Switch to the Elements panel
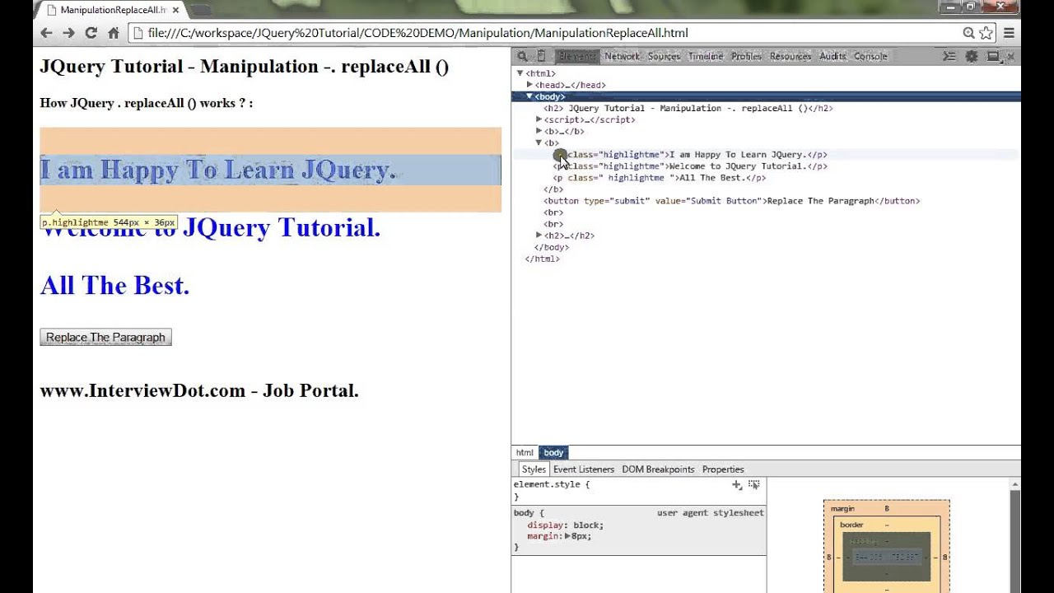Image resolution: width=1054 pixels, height=593 pixels. point(576,56)
